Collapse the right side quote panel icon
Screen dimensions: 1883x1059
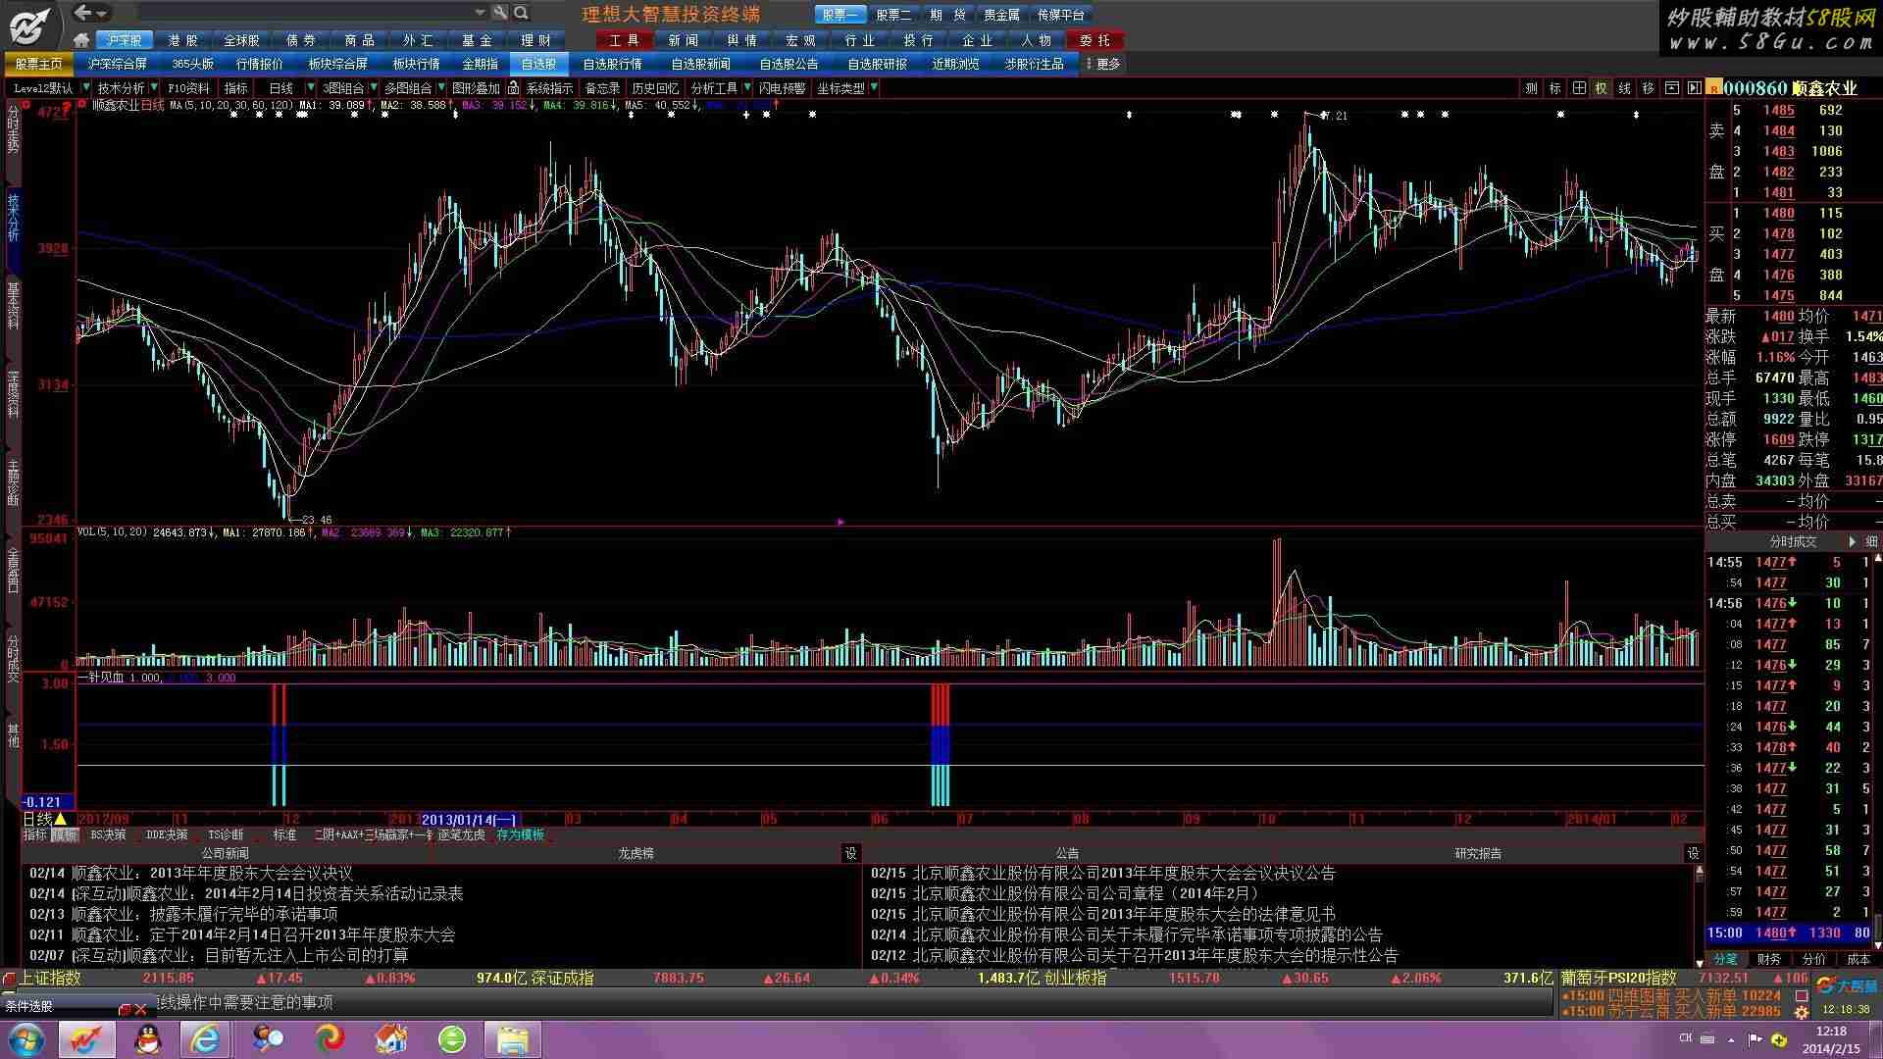1694,88
